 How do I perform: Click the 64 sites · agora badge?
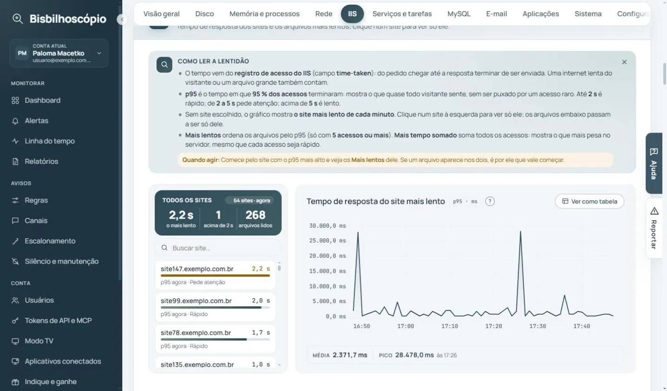249,201
